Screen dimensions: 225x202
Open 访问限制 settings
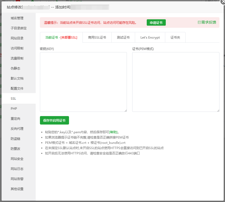click(16, 48)
